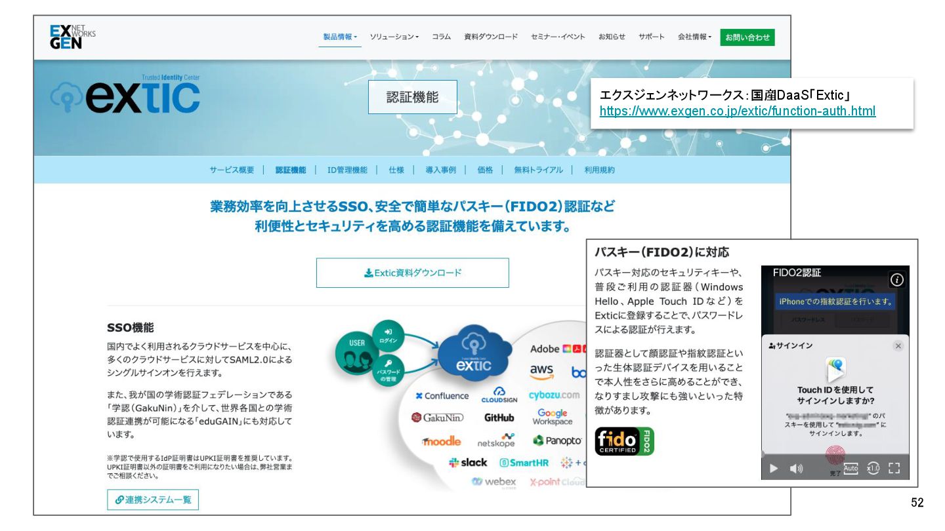Select the 利用規約 sub-navigation tab
This screenshot has width=945, height=531.
point(600,170)
